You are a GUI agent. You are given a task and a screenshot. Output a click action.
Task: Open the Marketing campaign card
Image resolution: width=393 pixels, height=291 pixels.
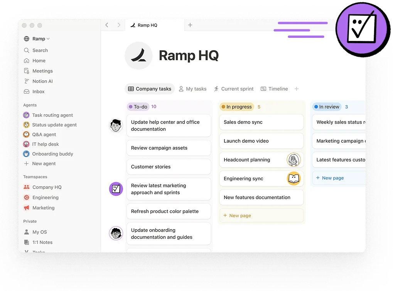(339, 141)
